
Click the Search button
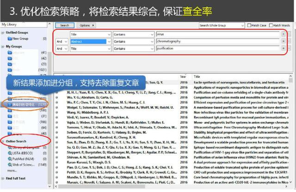click(65, 26)
